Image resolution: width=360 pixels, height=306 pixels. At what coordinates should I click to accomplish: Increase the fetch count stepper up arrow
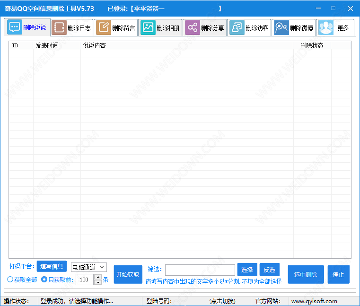98,277
